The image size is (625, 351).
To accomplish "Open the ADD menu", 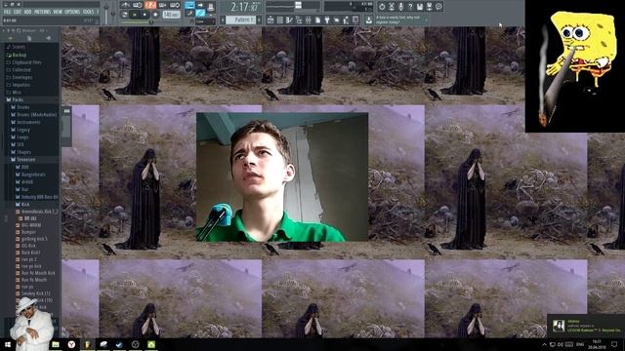I will [27, 12].
